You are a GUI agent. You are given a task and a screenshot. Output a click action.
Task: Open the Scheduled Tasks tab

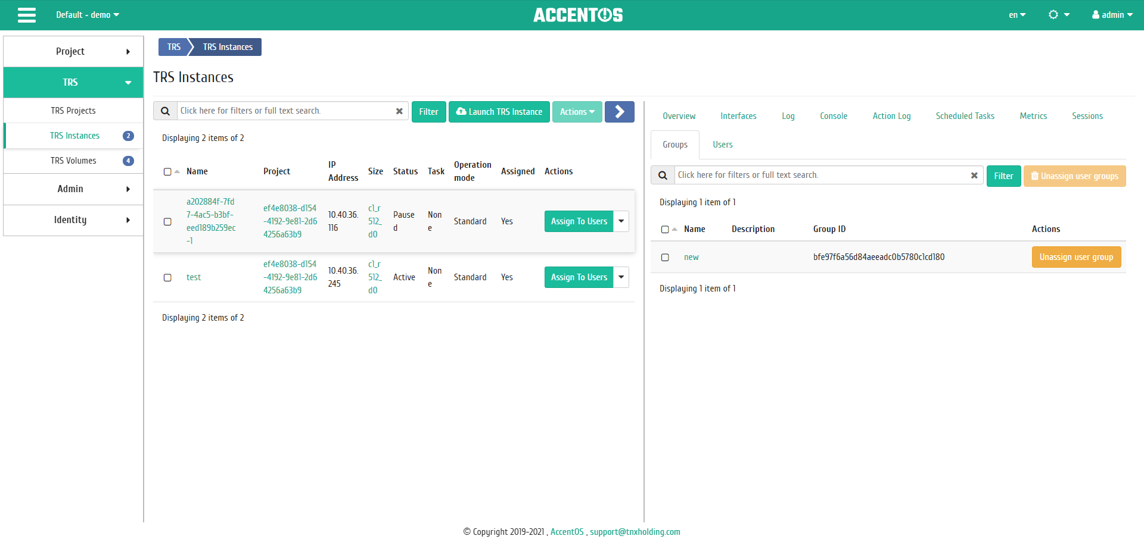[965, 116]
